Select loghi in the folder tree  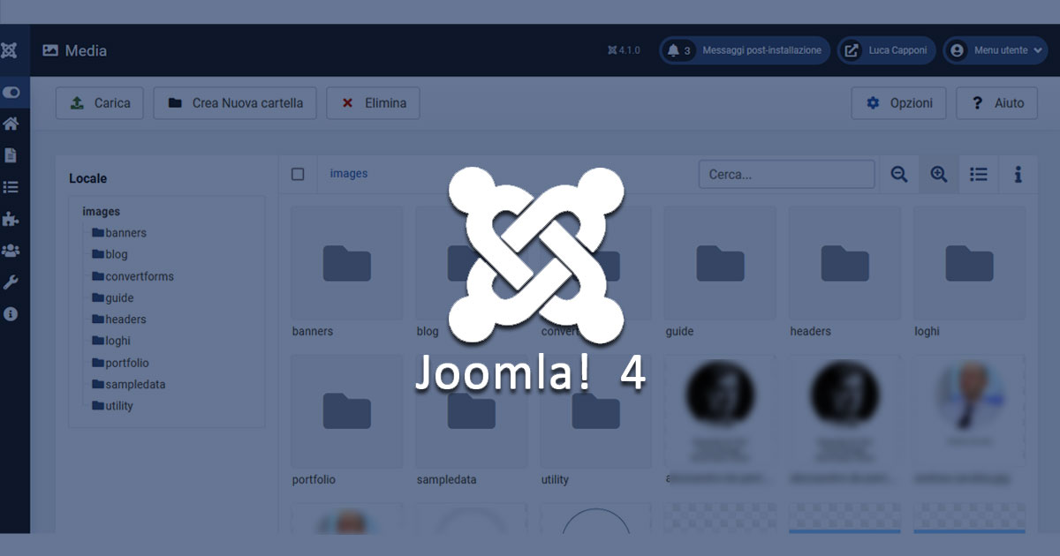(x=111, y=341)
